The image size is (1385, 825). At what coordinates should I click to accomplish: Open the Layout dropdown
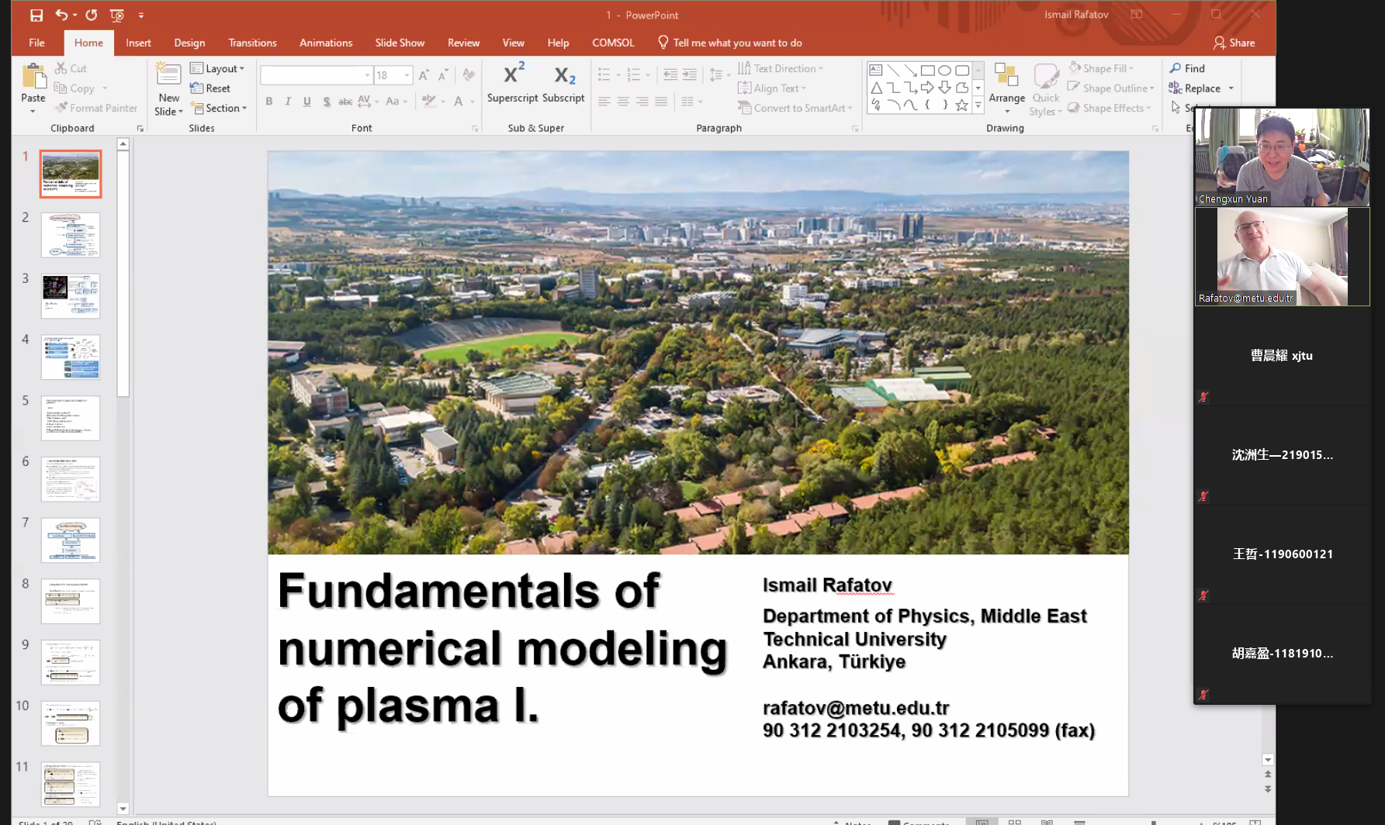click(x=218, y=68)
